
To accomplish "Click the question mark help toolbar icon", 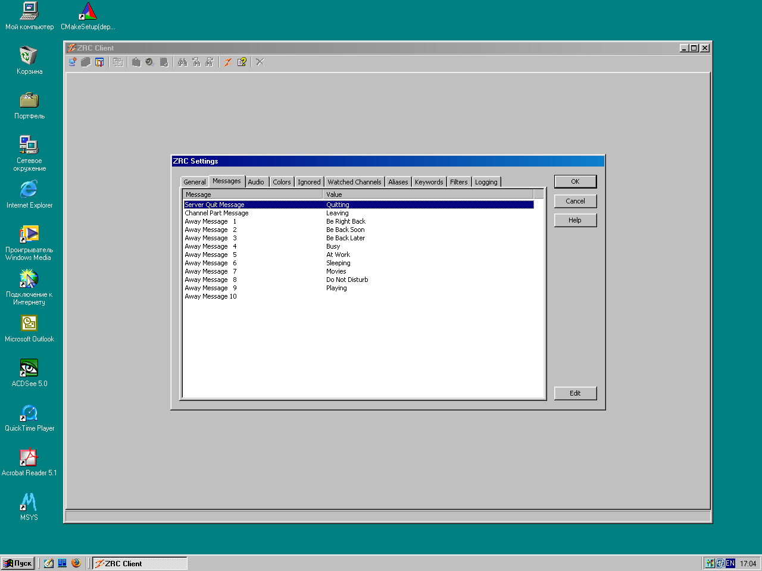I will click(x=242, y=62).
